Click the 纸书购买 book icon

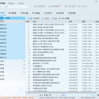66,6
